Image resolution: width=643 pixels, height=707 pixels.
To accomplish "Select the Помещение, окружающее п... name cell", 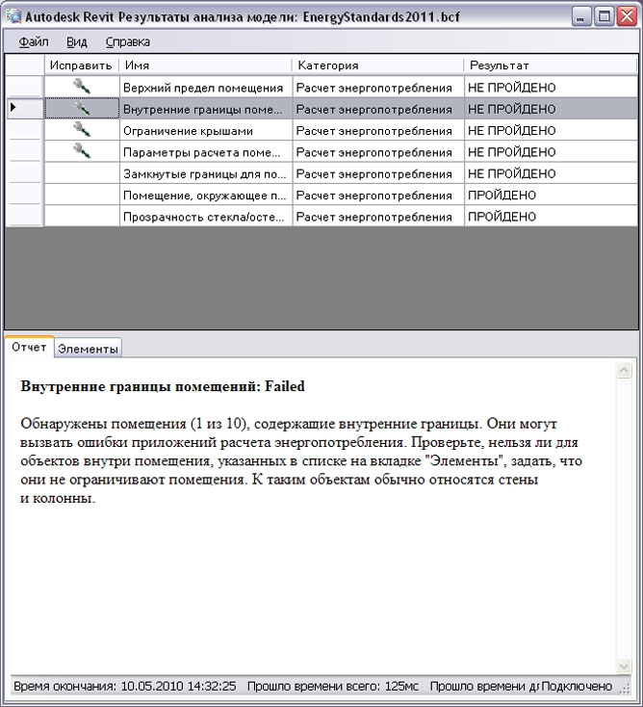I will click(206, 196).
